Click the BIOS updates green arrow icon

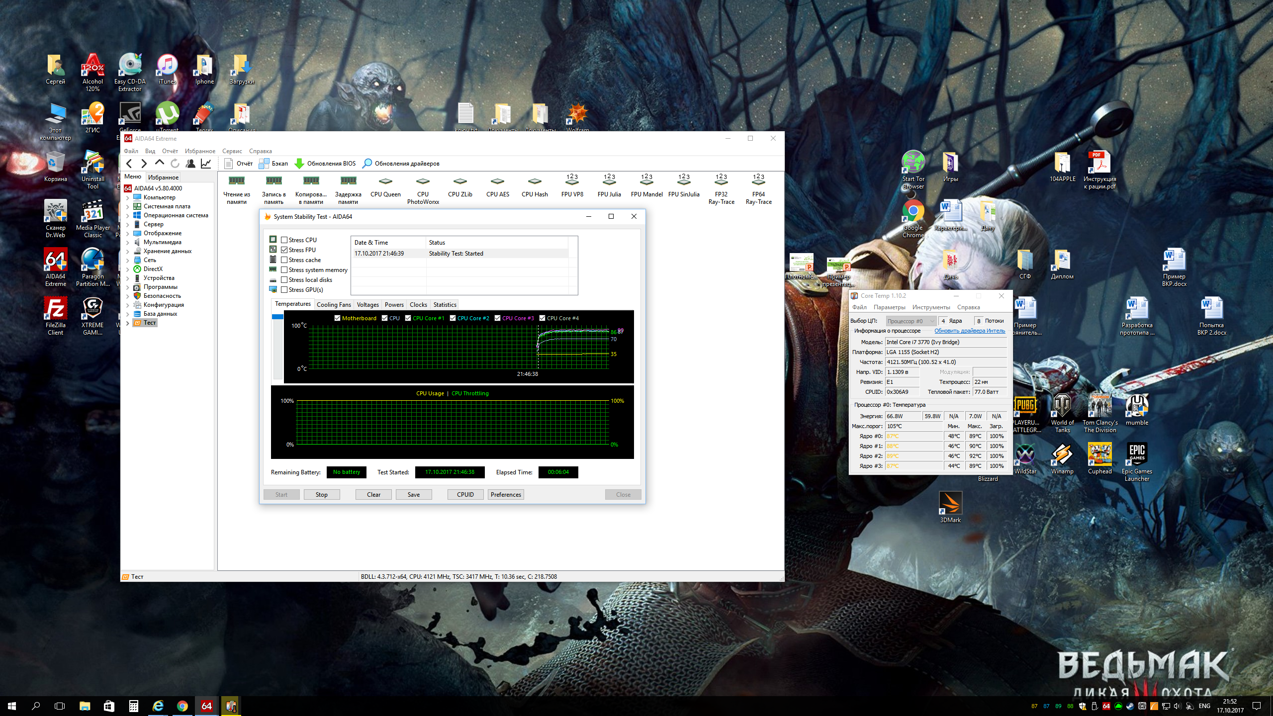299,163
